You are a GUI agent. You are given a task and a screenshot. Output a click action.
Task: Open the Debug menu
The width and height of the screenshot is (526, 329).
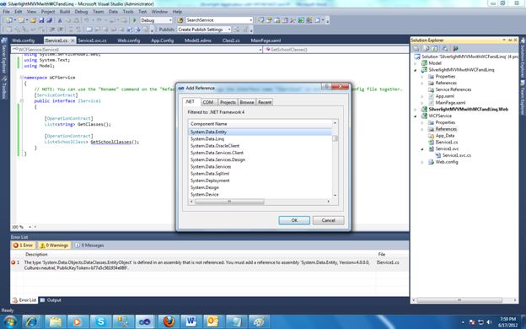pyautogui.click(x=81, y=12)
